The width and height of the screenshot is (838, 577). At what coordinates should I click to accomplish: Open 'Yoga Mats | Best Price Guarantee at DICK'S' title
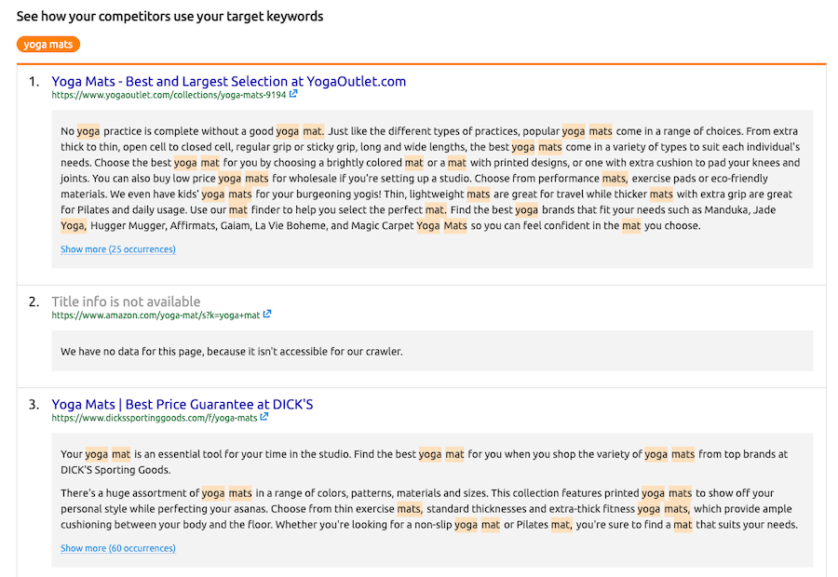coord(182,405)
